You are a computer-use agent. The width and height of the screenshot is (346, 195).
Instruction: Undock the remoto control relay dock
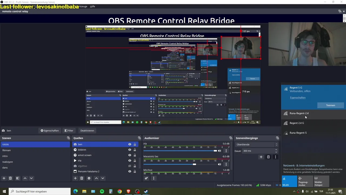click(x=340, y=11)
